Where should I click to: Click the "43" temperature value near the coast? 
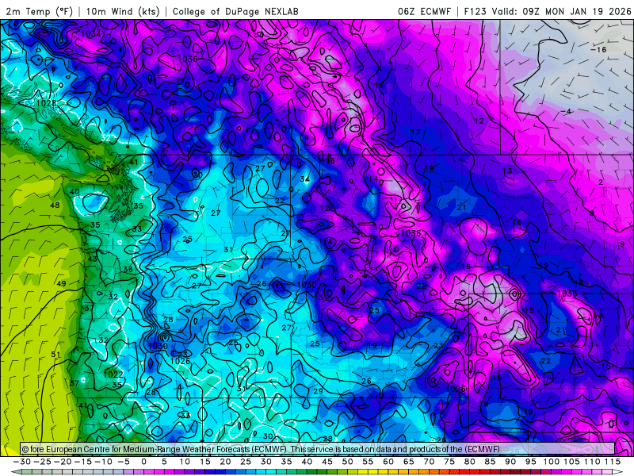[x=92, y=259]
